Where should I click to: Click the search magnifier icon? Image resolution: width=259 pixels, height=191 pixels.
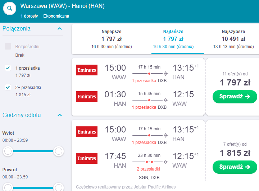tap(10, 8)
